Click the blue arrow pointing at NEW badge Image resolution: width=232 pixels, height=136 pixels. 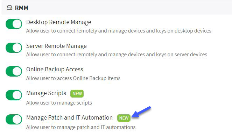coord(141,112)
